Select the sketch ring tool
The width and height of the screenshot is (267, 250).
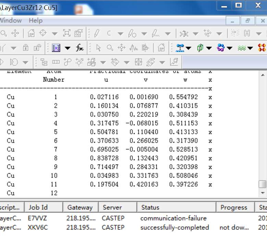tap(132, 33)
